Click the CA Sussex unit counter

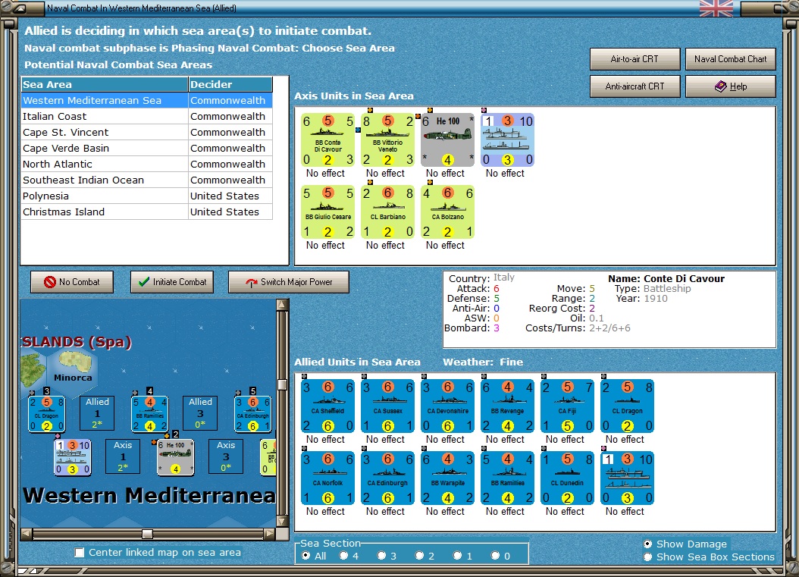pyautogui.click(x=388, y=406)
